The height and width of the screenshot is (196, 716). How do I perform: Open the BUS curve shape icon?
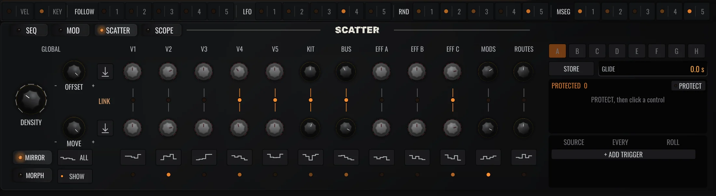(346, 157)
